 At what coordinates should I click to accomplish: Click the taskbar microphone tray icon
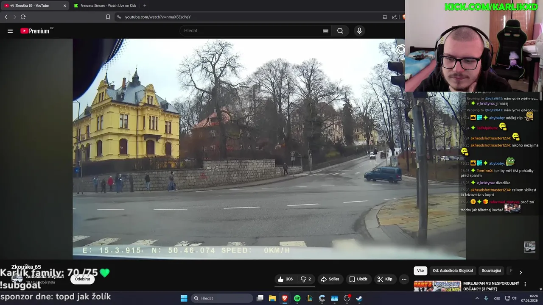point(486,298)
